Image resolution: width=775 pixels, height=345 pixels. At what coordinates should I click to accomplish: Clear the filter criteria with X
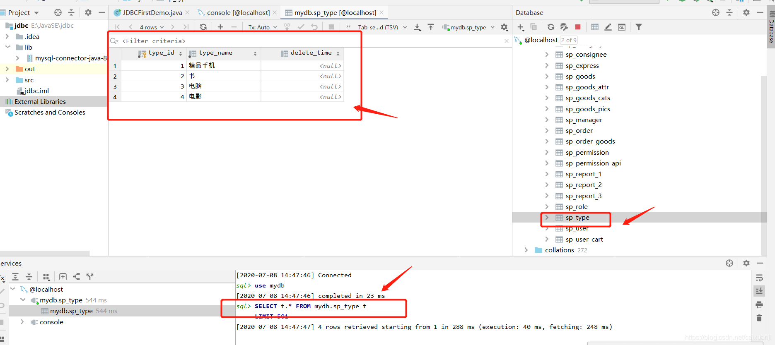coord(506,41)
